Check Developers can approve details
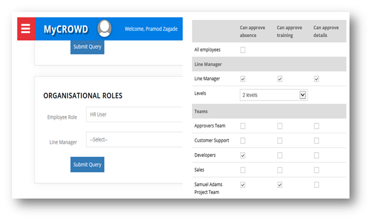The width and height of the screenshot is (372, 221). tap(317, 155)
